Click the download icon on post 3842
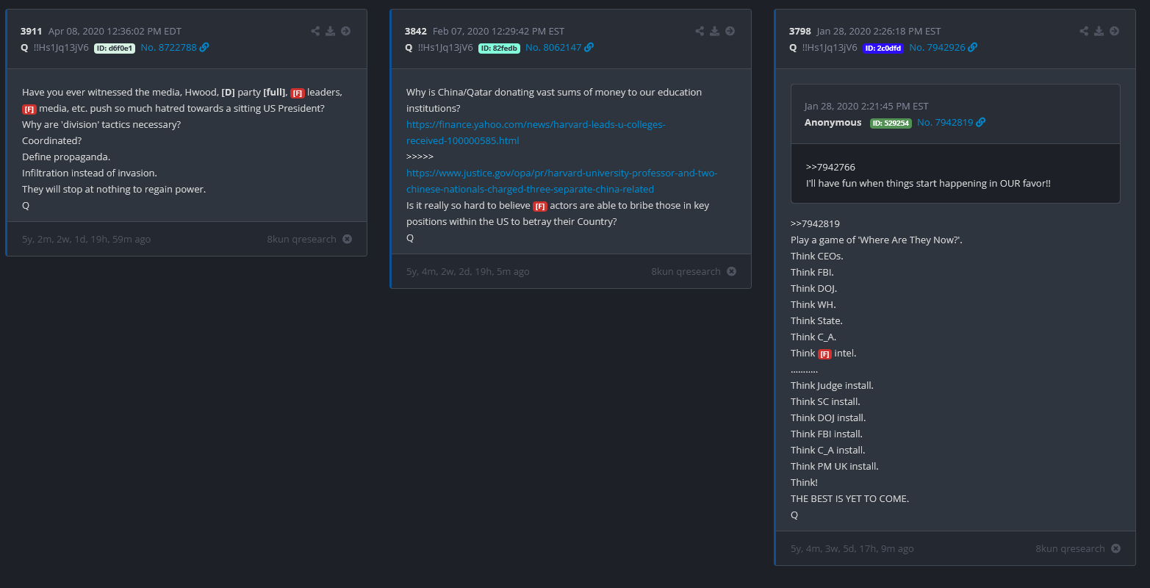This screenshot has width=1150, height=588. coord(715,31)
